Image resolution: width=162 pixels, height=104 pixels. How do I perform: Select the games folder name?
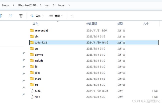pos(39,55)
